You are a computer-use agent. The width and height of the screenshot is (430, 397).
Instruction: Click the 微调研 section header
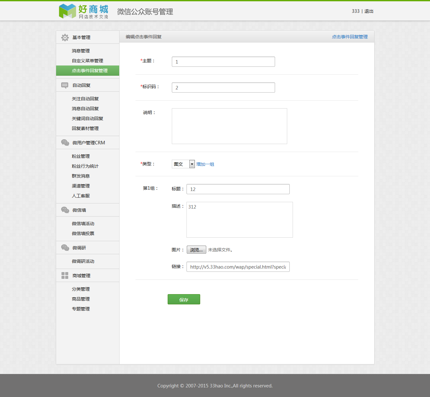88,248
